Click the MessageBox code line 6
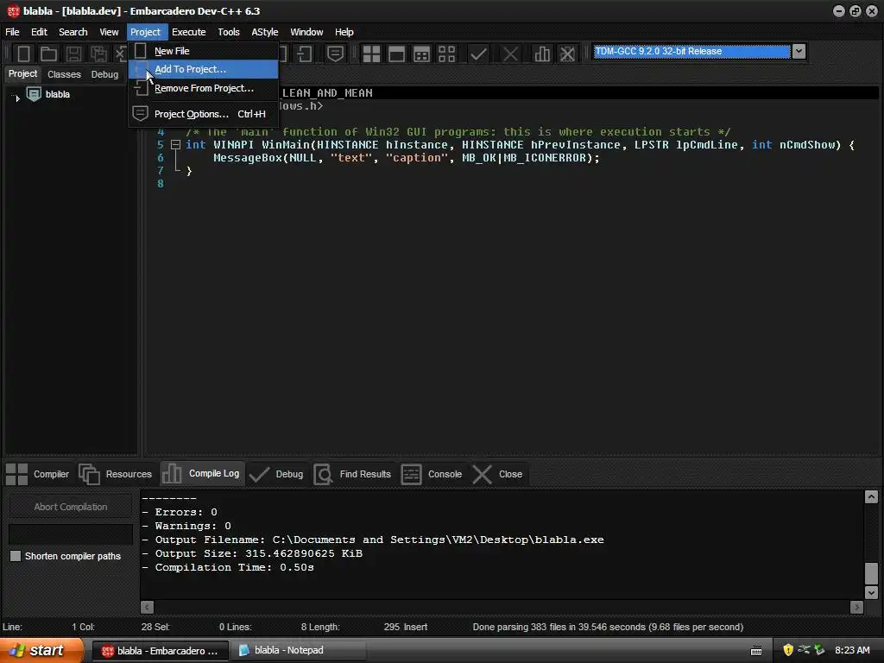Image resolution: width=884 pixels, height=663 pixels. [x=406, y=158]
